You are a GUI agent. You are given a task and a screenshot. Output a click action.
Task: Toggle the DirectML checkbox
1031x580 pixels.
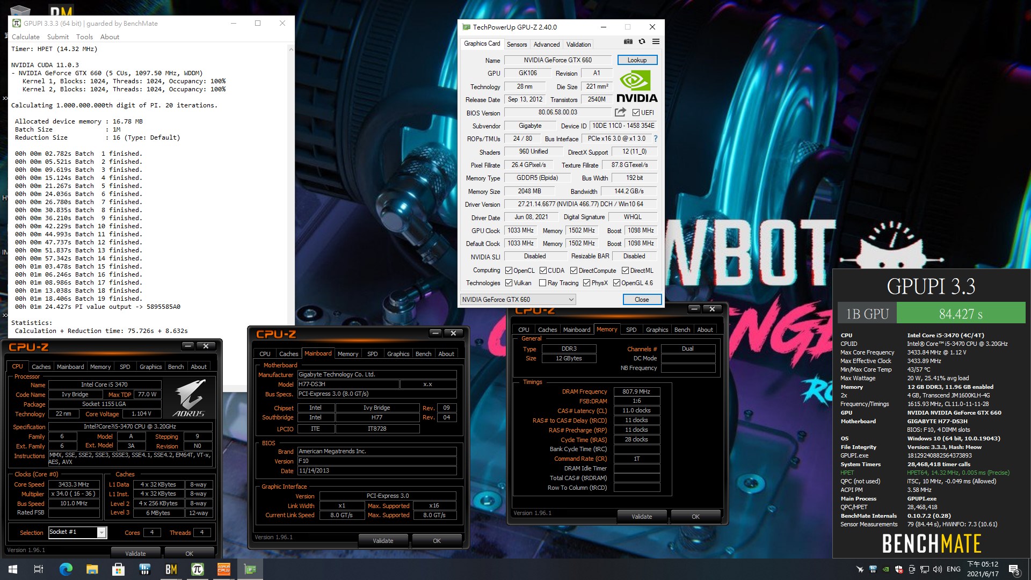point(625,270)
